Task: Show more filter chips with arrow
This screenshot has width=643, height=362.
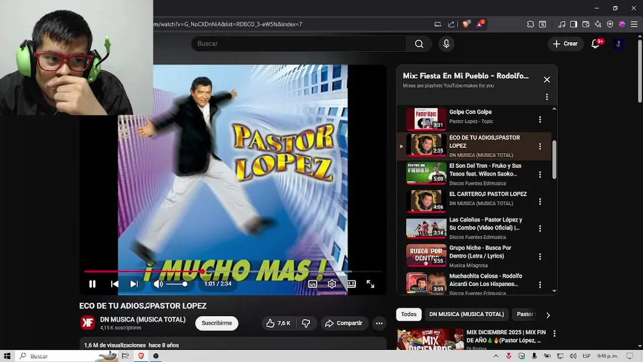Action: (x=548, y=315)
